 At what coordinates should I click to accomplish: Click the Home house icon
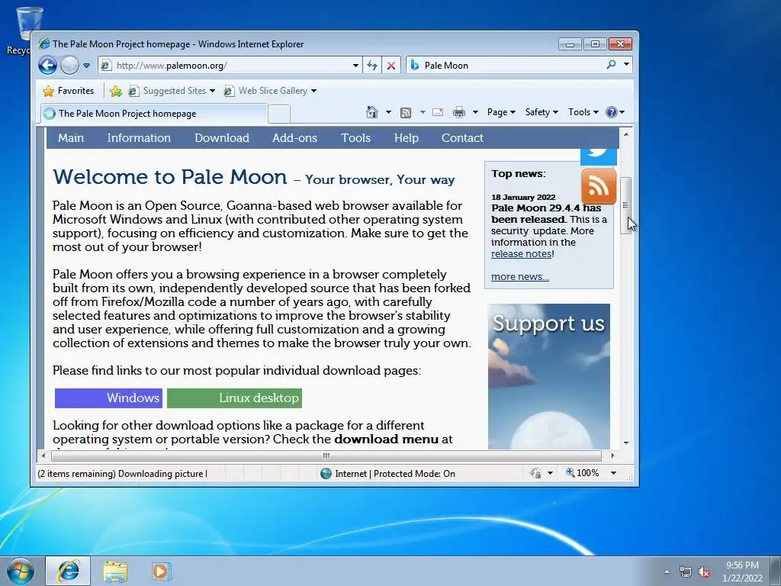click(x=372, y=112)
